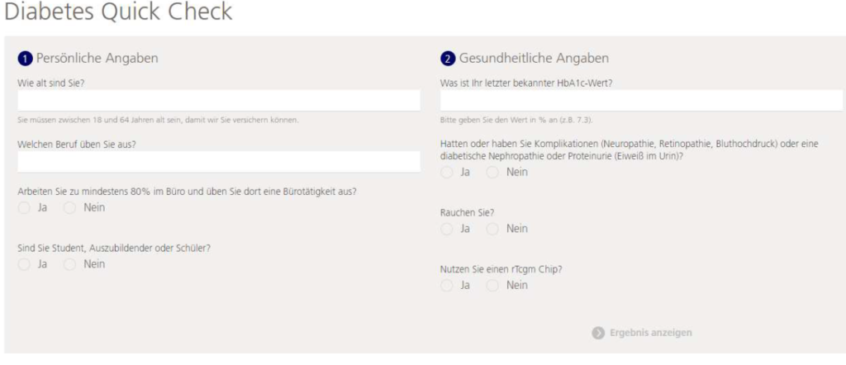Focus the HbA1c-Wert input field

[641, 101]
